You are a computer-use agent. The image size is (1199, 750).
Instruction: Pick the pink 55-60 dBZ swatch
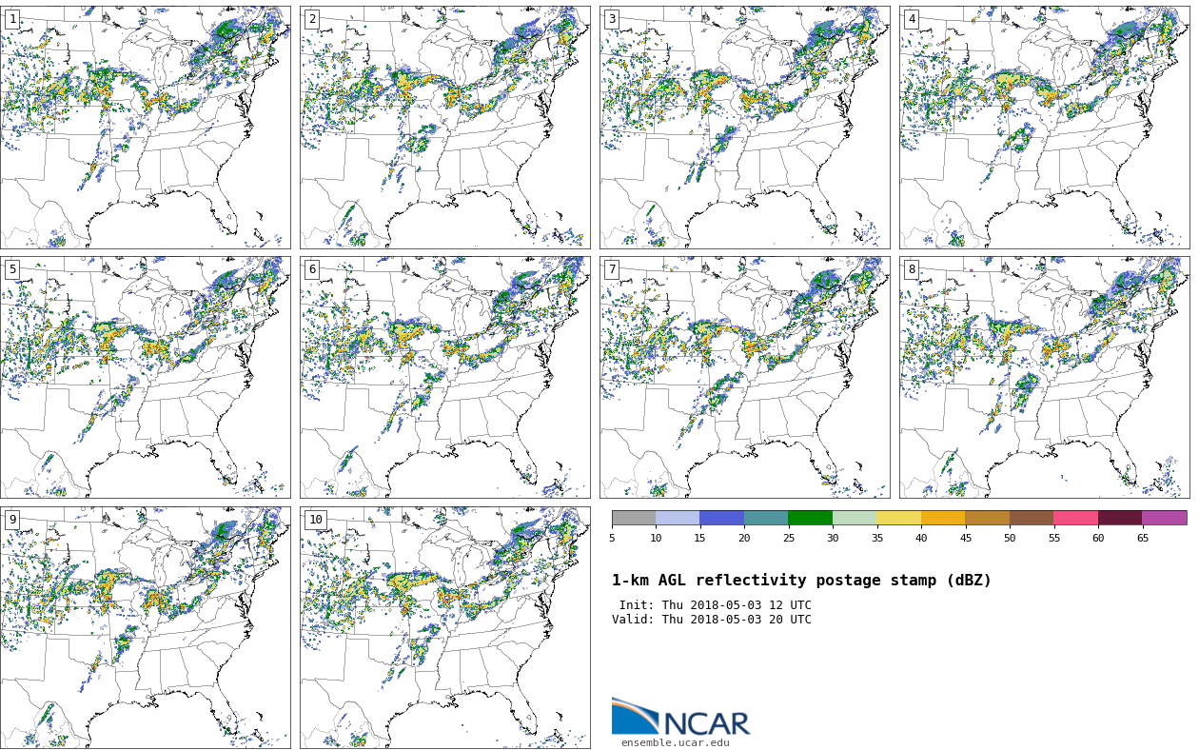(x=1075, y=518)
